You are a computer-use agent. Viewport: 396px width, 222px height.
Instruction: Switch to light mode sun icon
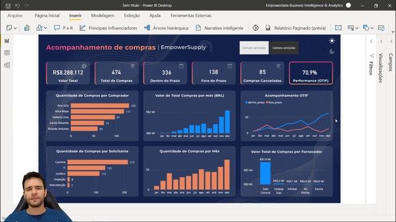(x=332, y=41)
